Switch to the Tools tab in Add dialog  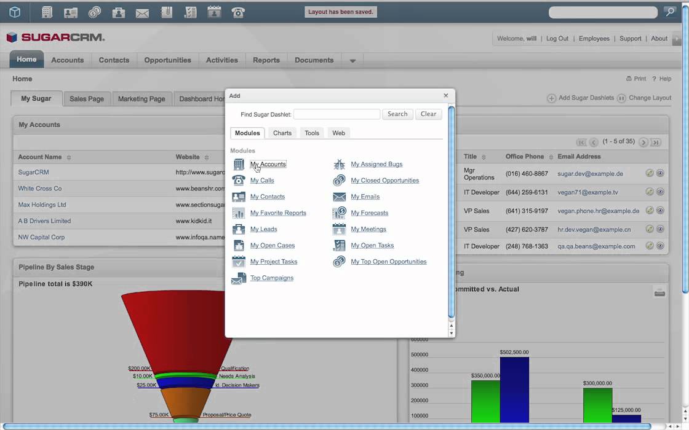point(312,133)
